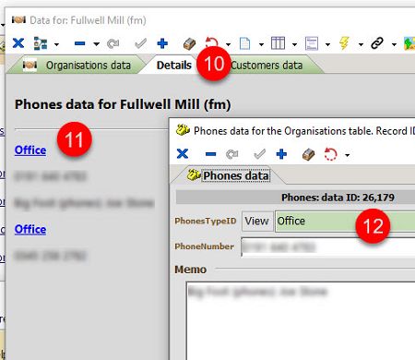Open dropdown arrow beside lightning bolt icon

coord(361,44)
